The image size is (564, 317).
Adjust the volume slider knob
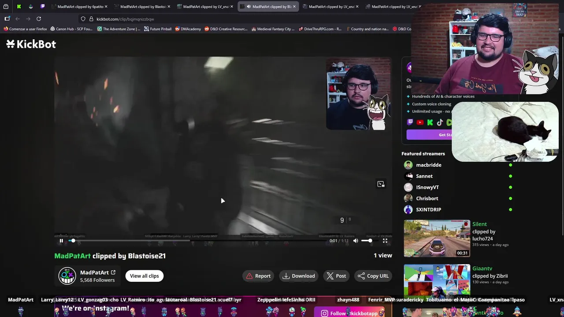(370, 240)
